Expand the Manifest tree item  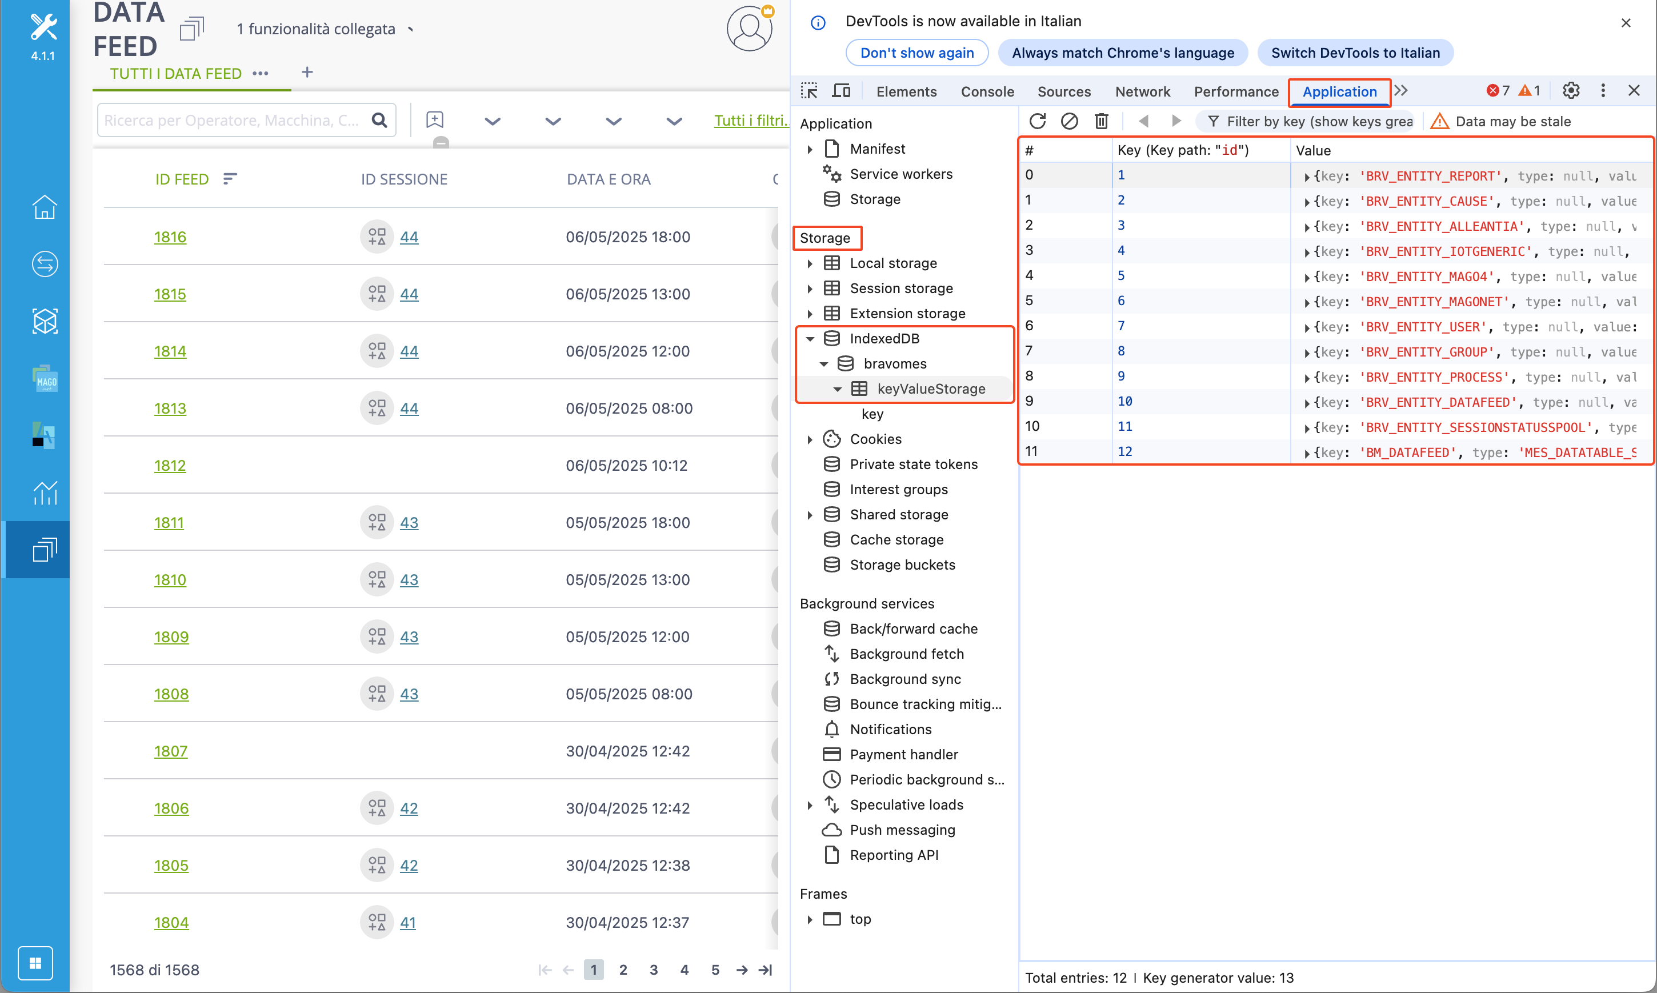tap(810, 149)
